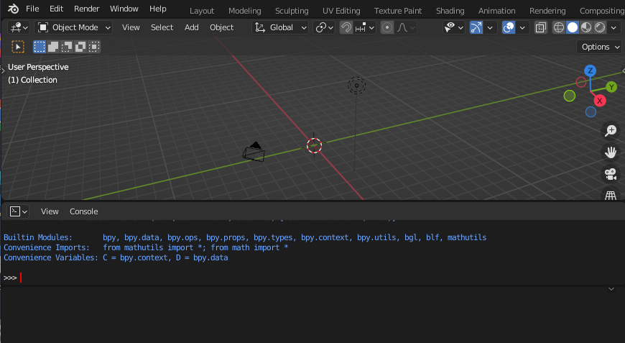Screen dimensions: 625x343
Task: Click the zoom magnifier icon in viewport
Action: tap(611, 131)
